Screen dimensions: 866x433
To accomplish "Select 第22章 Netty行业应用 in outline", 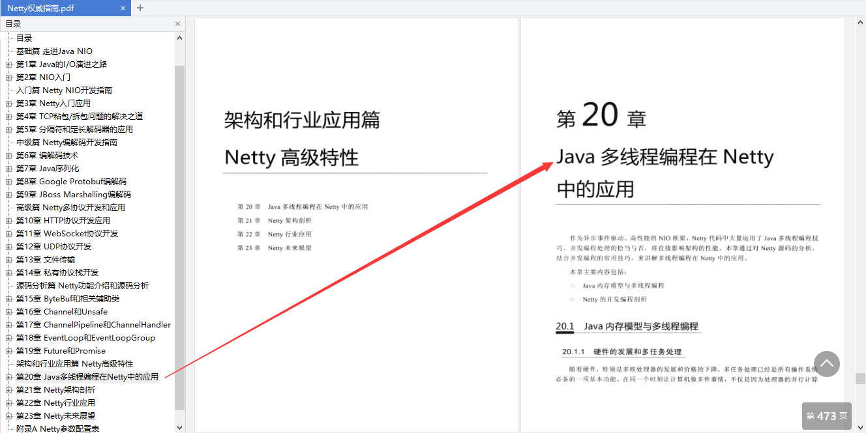I will [x=55, y=403].
